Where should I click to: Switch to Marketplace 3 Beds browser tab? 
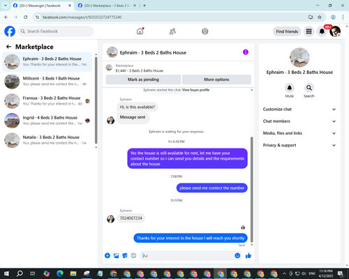[106, 6]
